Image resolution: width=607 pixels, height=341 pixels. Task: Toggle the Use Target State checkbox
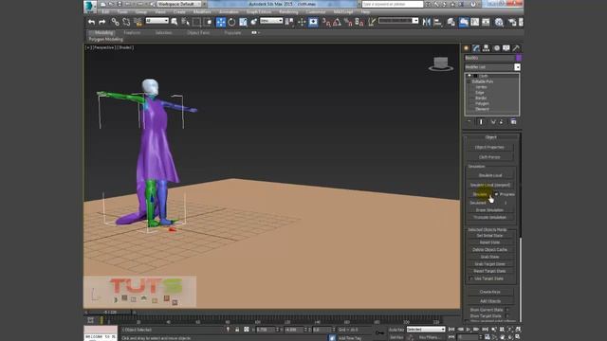click(x=471, y=278)
